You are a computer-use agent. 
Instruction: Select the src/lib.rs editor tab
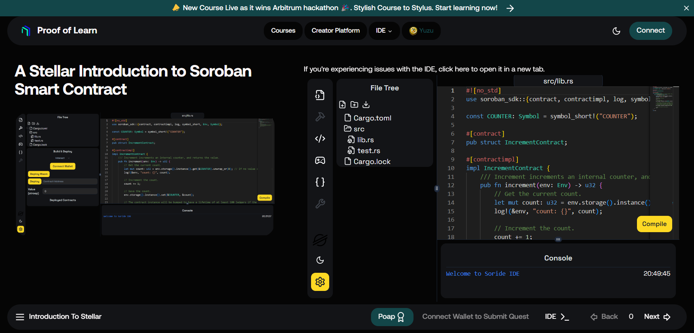558,81
